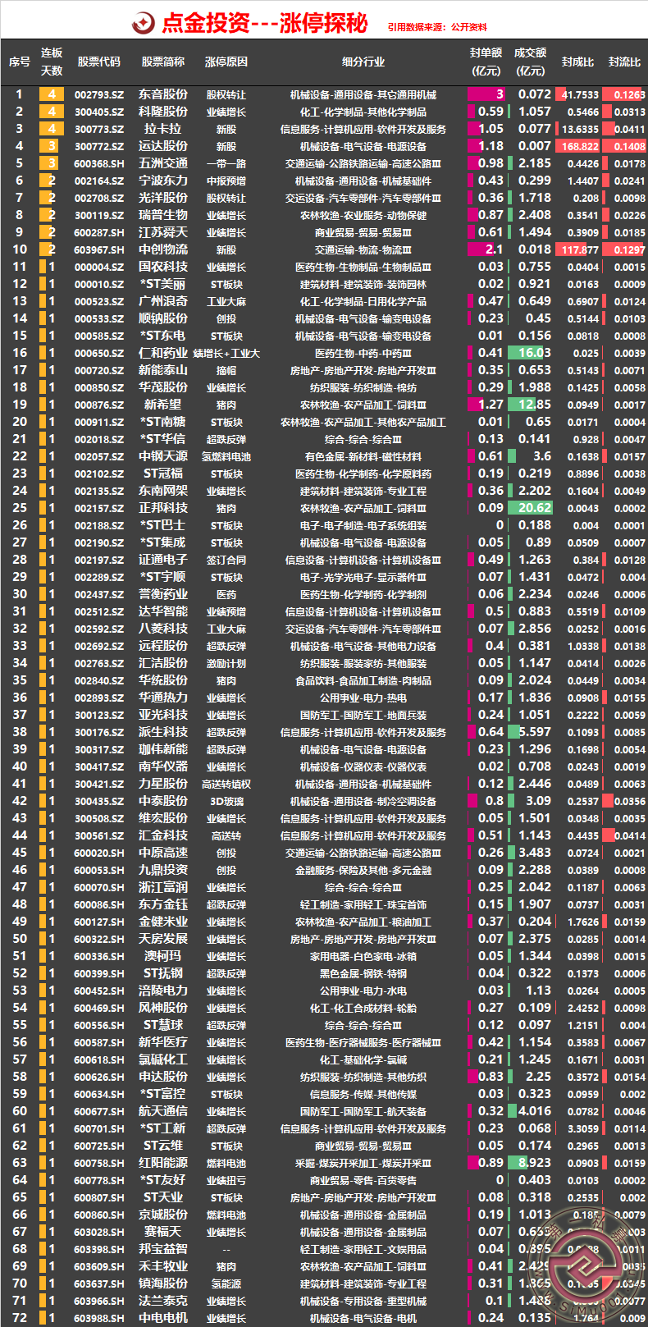Select the 涨停原因 column header
The image size is (648, 1327).
click(226, 62)
